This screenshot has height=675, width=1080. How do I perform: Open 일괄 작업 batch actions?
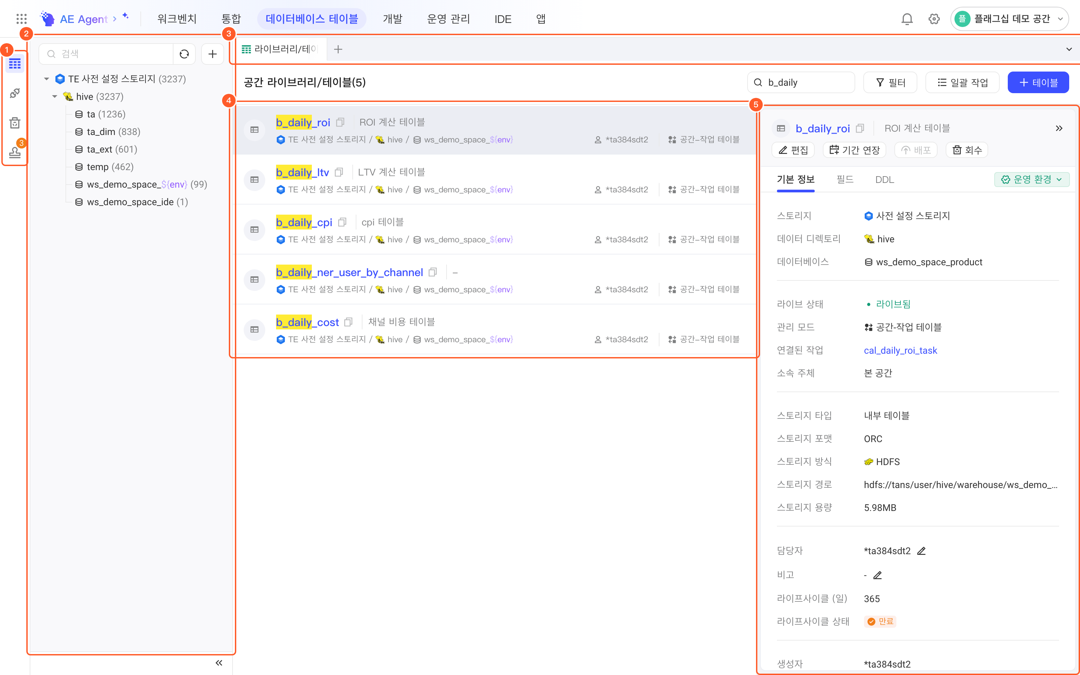pos(962,83)
